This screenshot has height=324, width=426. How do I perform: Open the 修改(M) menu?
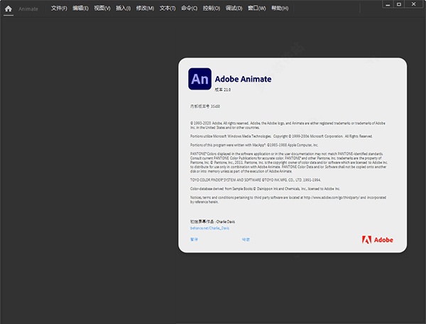tap(145, 8)
